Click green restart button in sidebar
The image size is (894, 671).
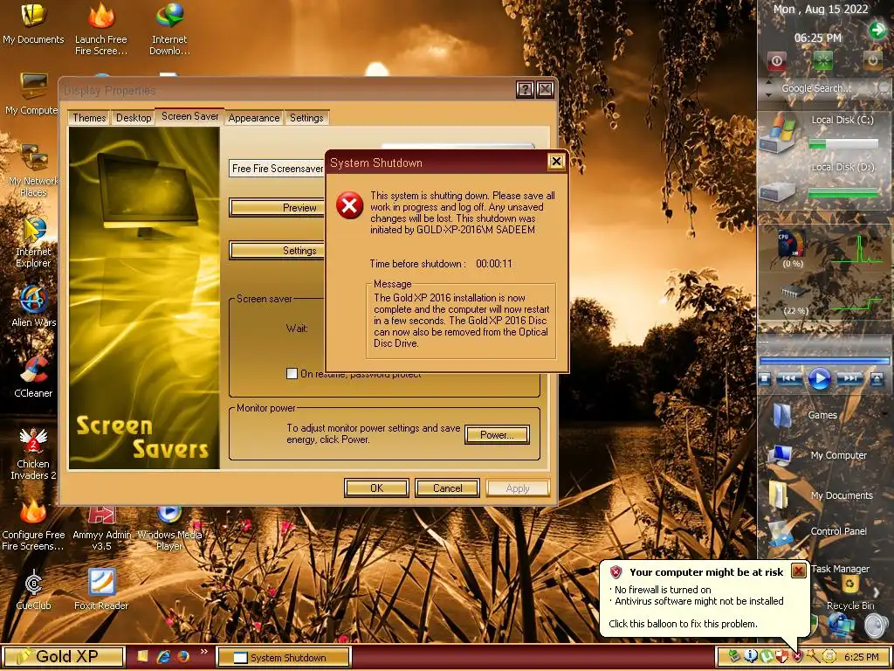pyautogui.click(x=822, y=60)
